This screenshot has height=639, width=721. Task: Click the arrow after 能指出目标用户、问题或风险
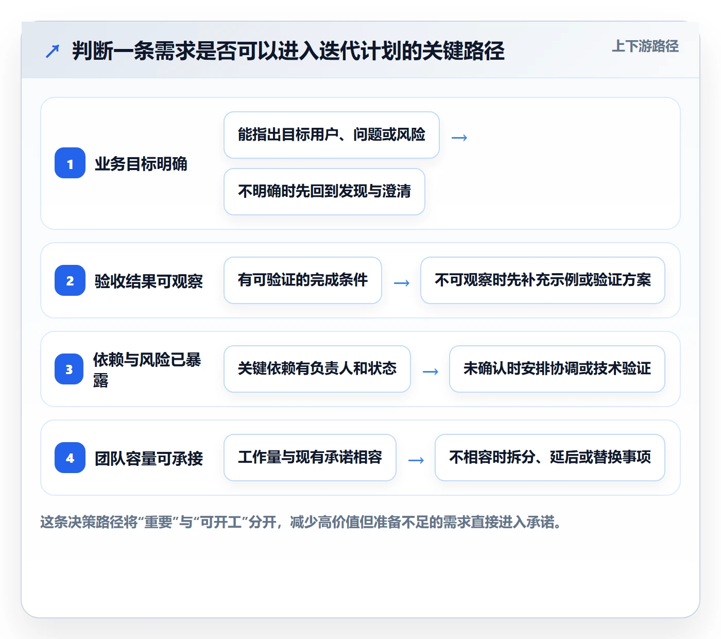tap(459, 138)
